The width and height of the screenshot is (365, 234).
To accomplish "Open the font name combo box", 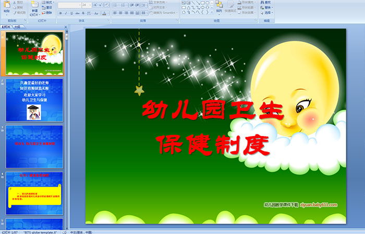I will (69, 5).
